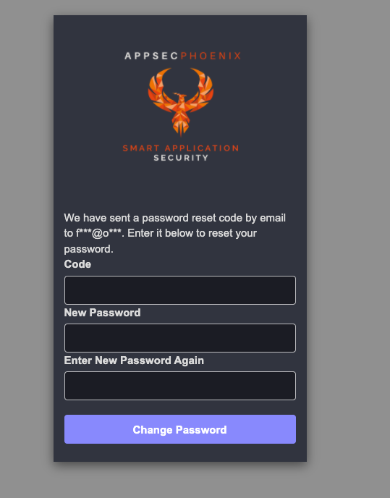Click the SECURITY text under the logo
Viewport: 390px width, 498px height.
181,158
